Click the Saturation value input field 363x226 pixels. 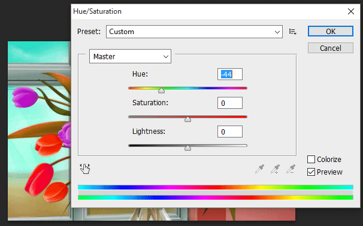pyautogui.click(x=230, y=103)
